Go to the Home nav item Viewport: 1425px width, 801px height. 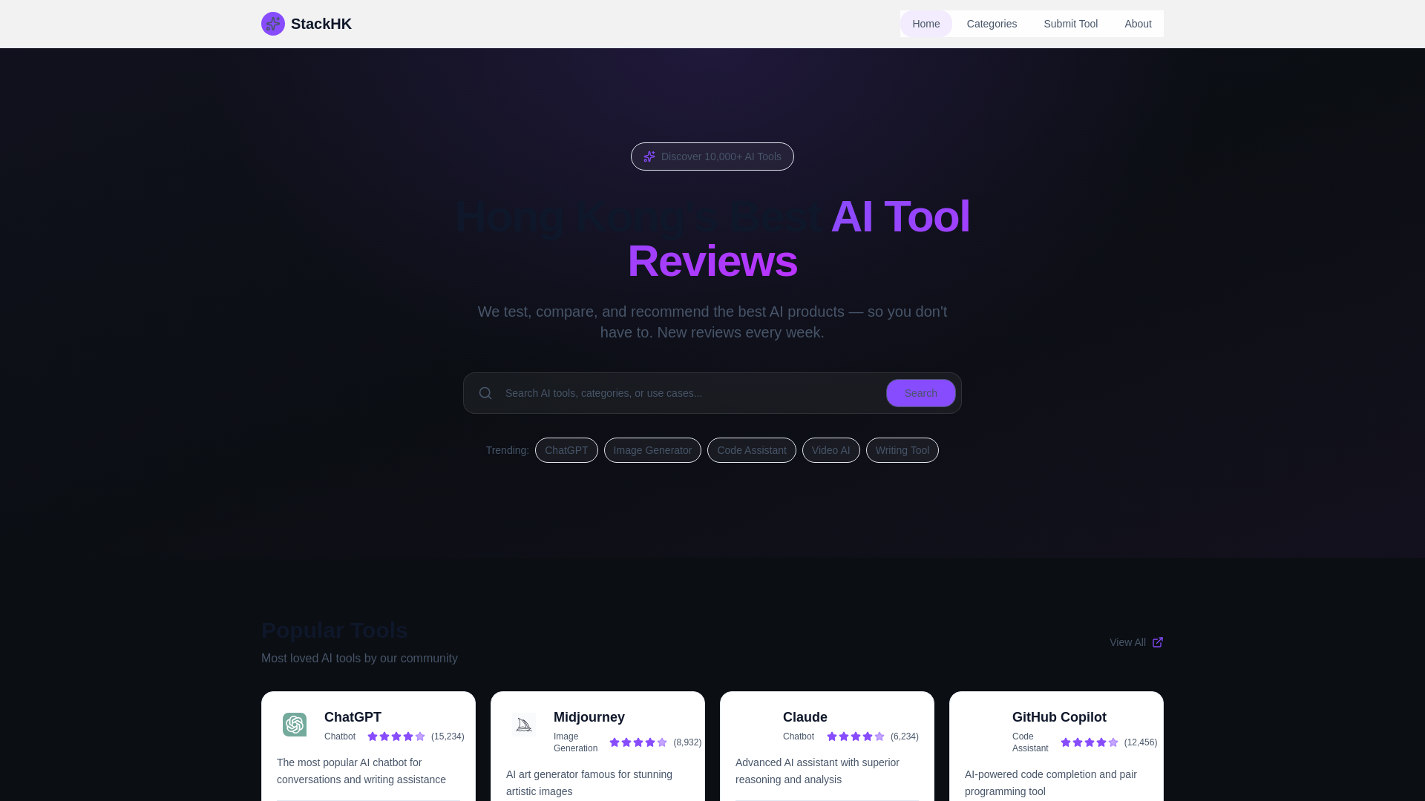[x=926, y=24]
